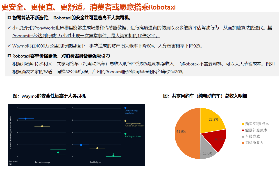
Task: Click orange legend swatch for 司机净收入
Action: (x=243, y=143)
